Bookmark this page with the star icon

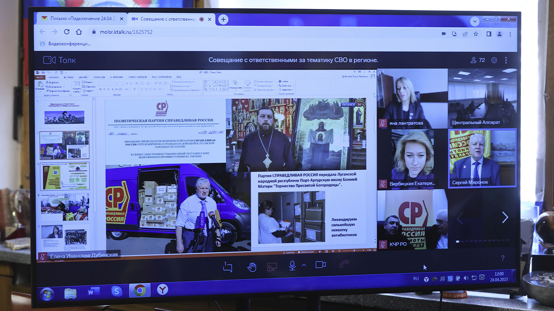click(x=476, y=34)
